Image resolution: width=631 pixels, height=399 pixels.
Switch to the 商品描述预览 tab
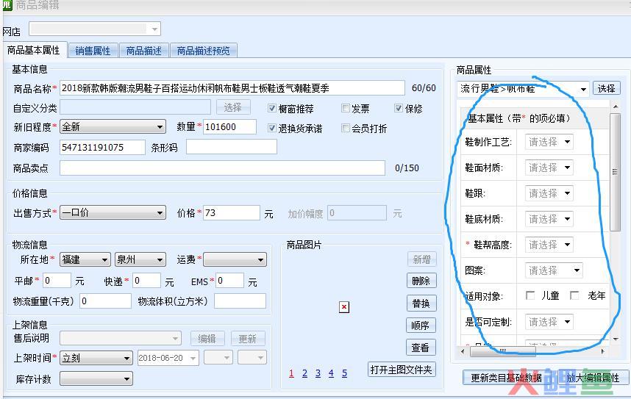click(204, 51)
